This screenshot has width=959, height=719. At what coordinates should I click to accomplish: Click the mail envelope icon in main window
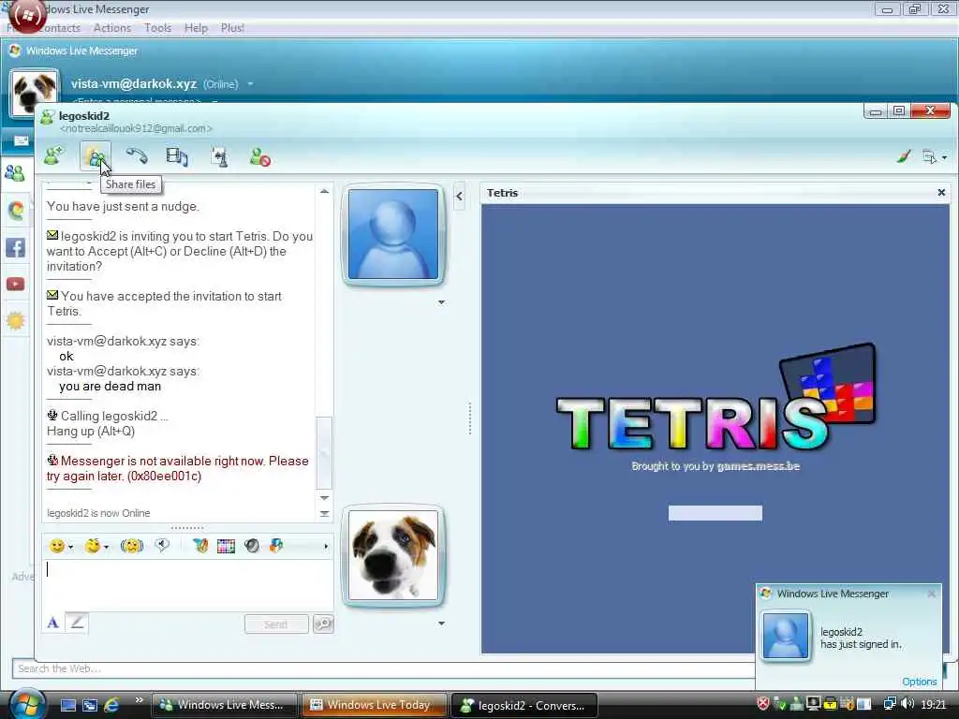pyautogui.click(x=21, y=140)
